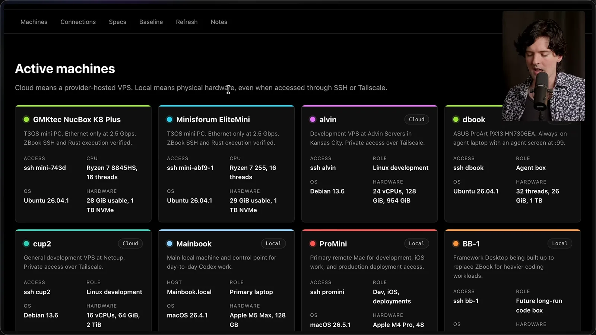Select the Refresh nav item
This screenshot has height=335, width=596.
coord(187,22)
